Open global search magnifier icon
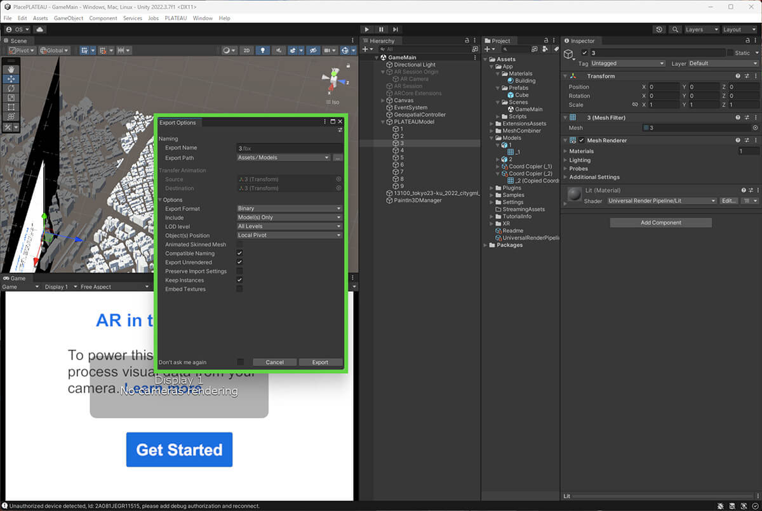 (x=674, y=29)
